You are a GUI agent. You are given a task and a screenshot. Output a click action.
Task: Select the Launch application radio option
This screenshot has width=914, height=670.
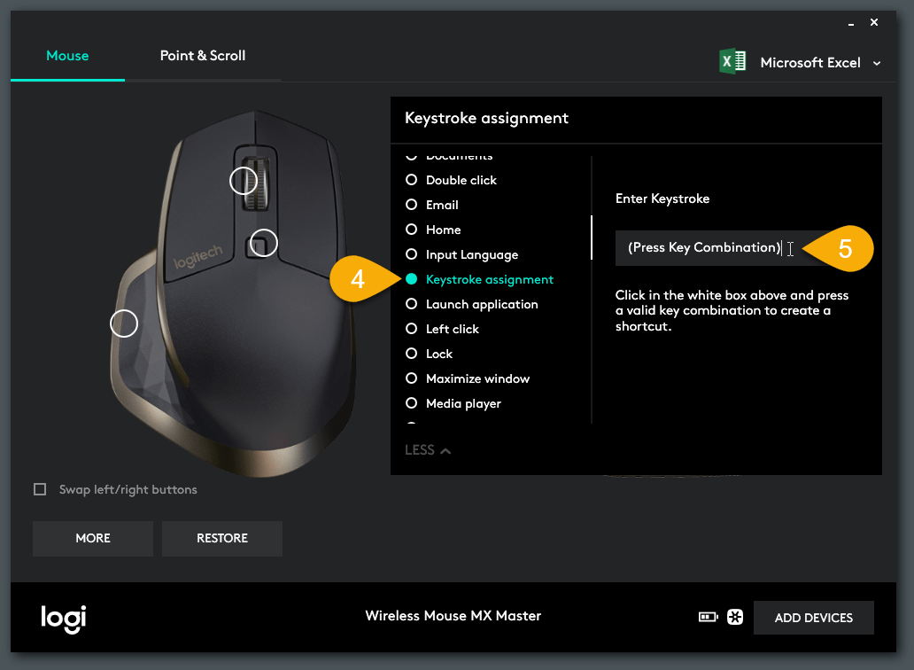coord(411,304)
